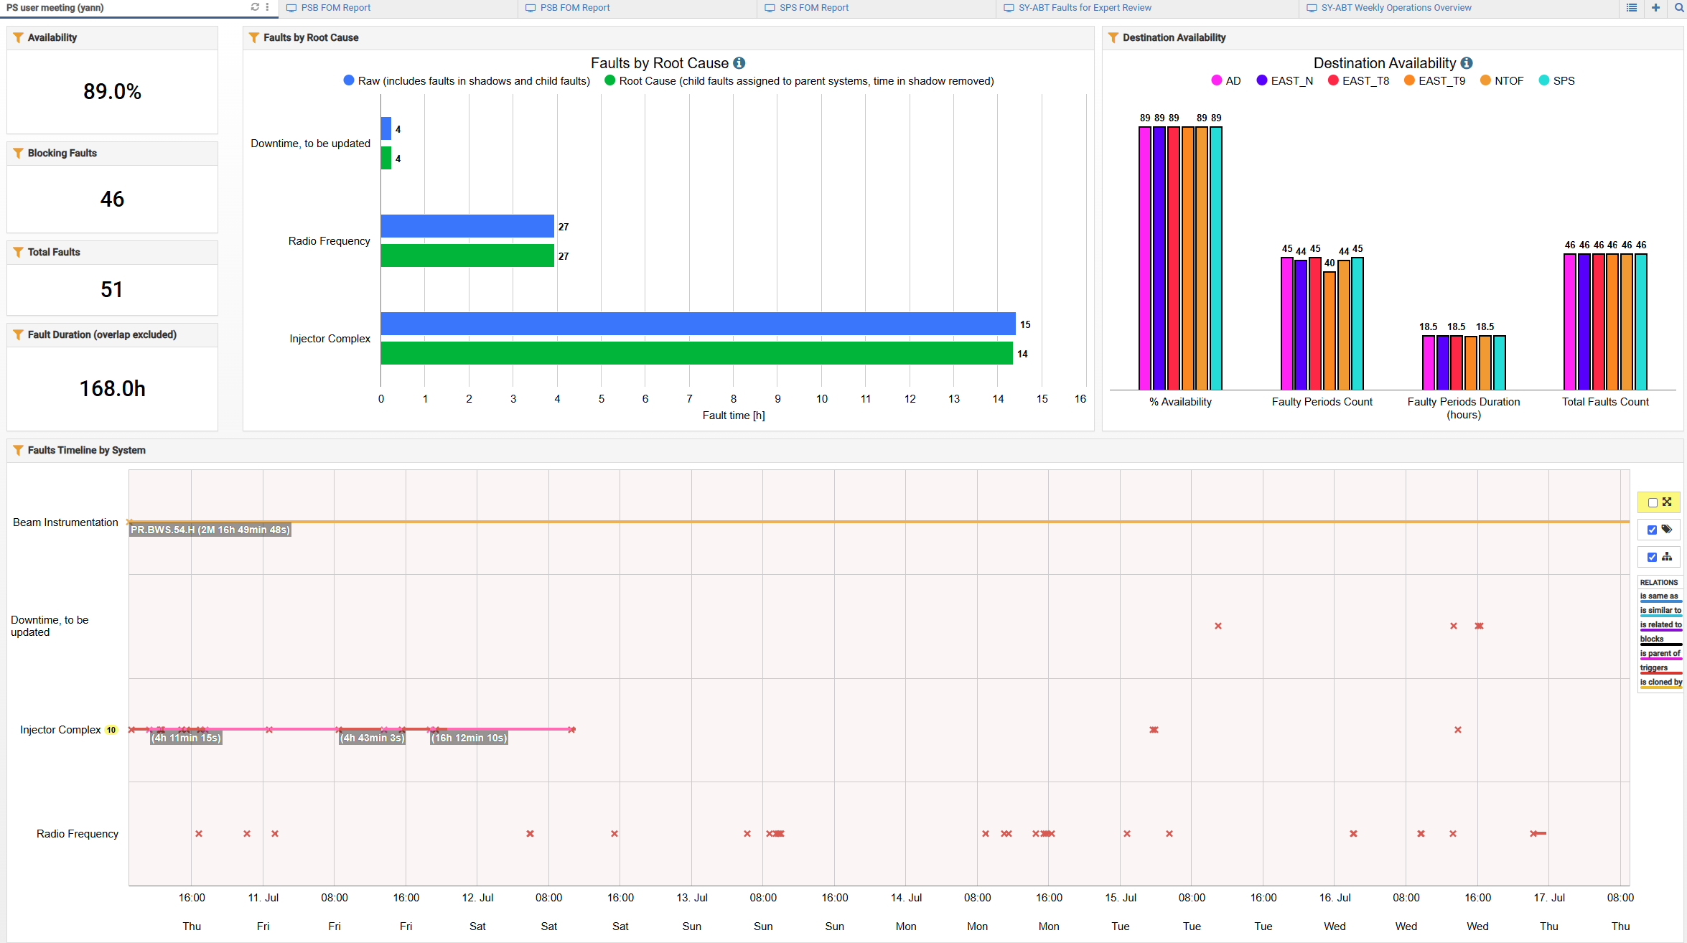The width and height of the screenshot is (1687, 943).
Task: Click 'is parent of' relation legend entry
Action: click(1660, 654)
